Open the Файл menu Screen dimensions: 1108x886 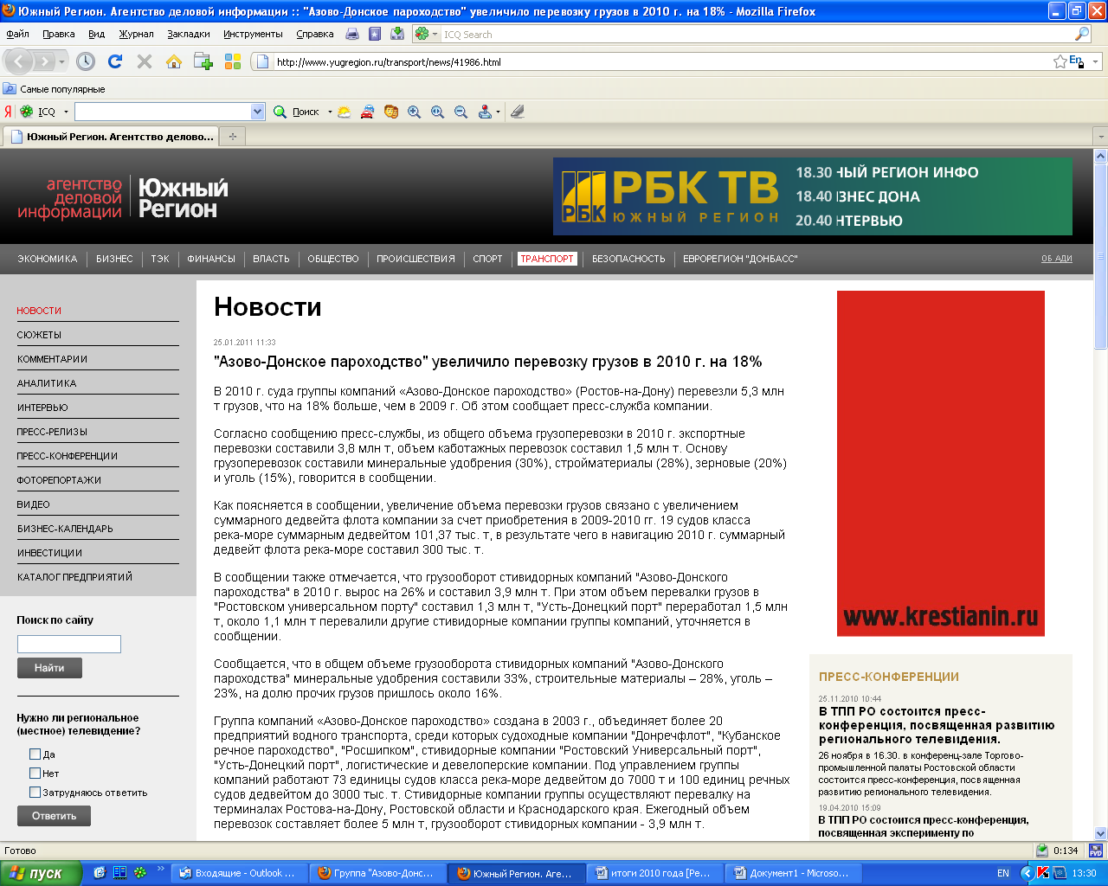pyautogui.click(x=17, y=34)
